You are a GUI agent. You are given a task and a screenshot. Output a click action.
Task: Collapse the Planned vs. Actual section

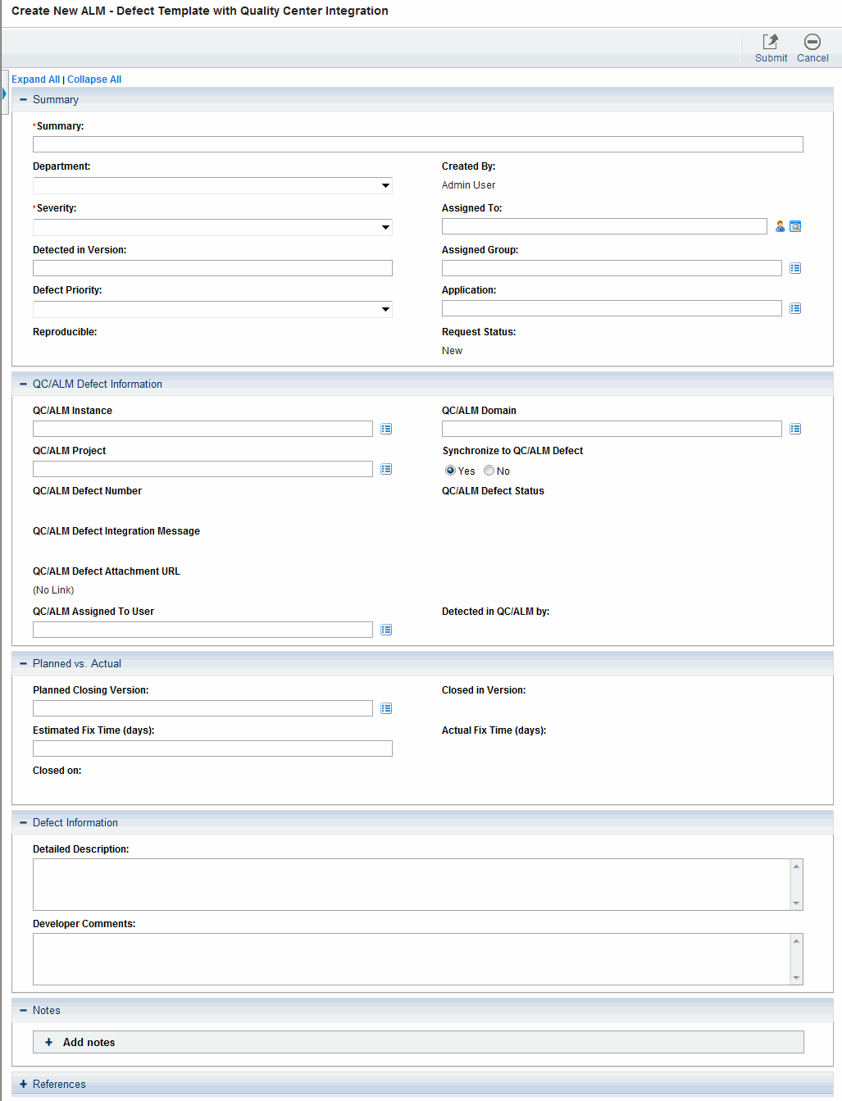pyautogui.click(x=23, y=663)
